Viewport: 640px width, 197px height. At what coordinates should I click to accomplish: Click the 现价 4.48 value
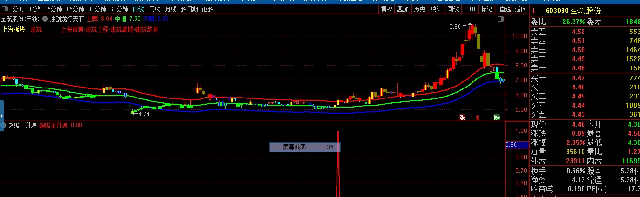pyautogui.click(x=578, y=125)
